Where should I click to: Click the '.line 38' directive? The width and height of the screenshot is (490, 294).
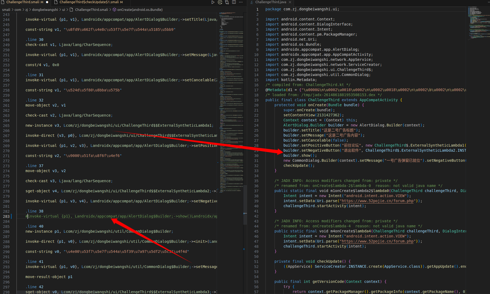(x=34, y=211)
